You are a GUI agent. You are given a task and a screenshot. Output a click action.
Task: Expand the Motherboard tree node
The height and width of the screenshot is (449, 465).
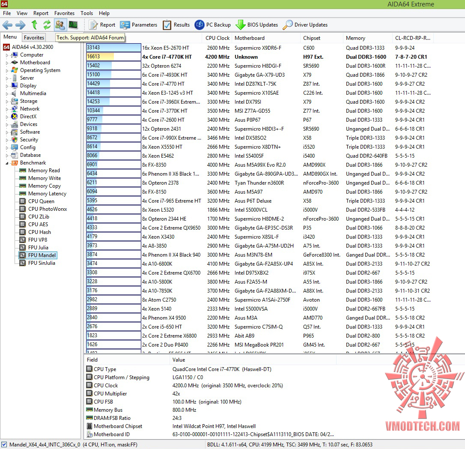pos(7,63)
